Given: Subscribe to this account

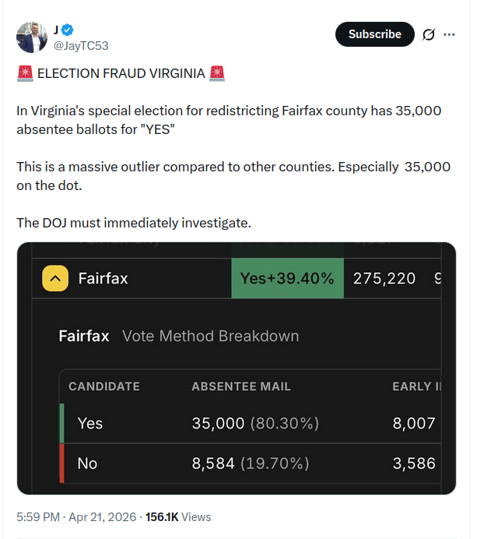Looking at the screenshot, I should pyautogui.click(x=374, y=34).
